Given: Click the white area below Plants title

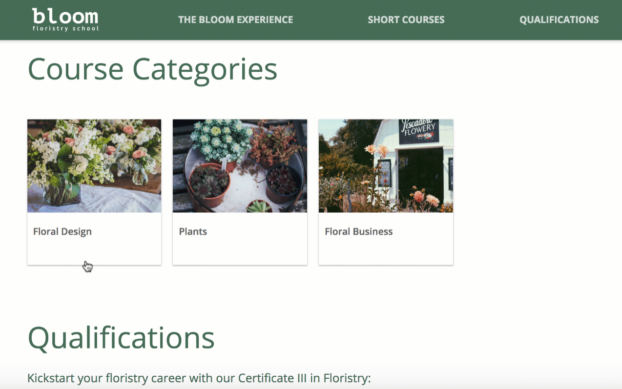Looking at the screenshot, I should (x=240, y=251).
